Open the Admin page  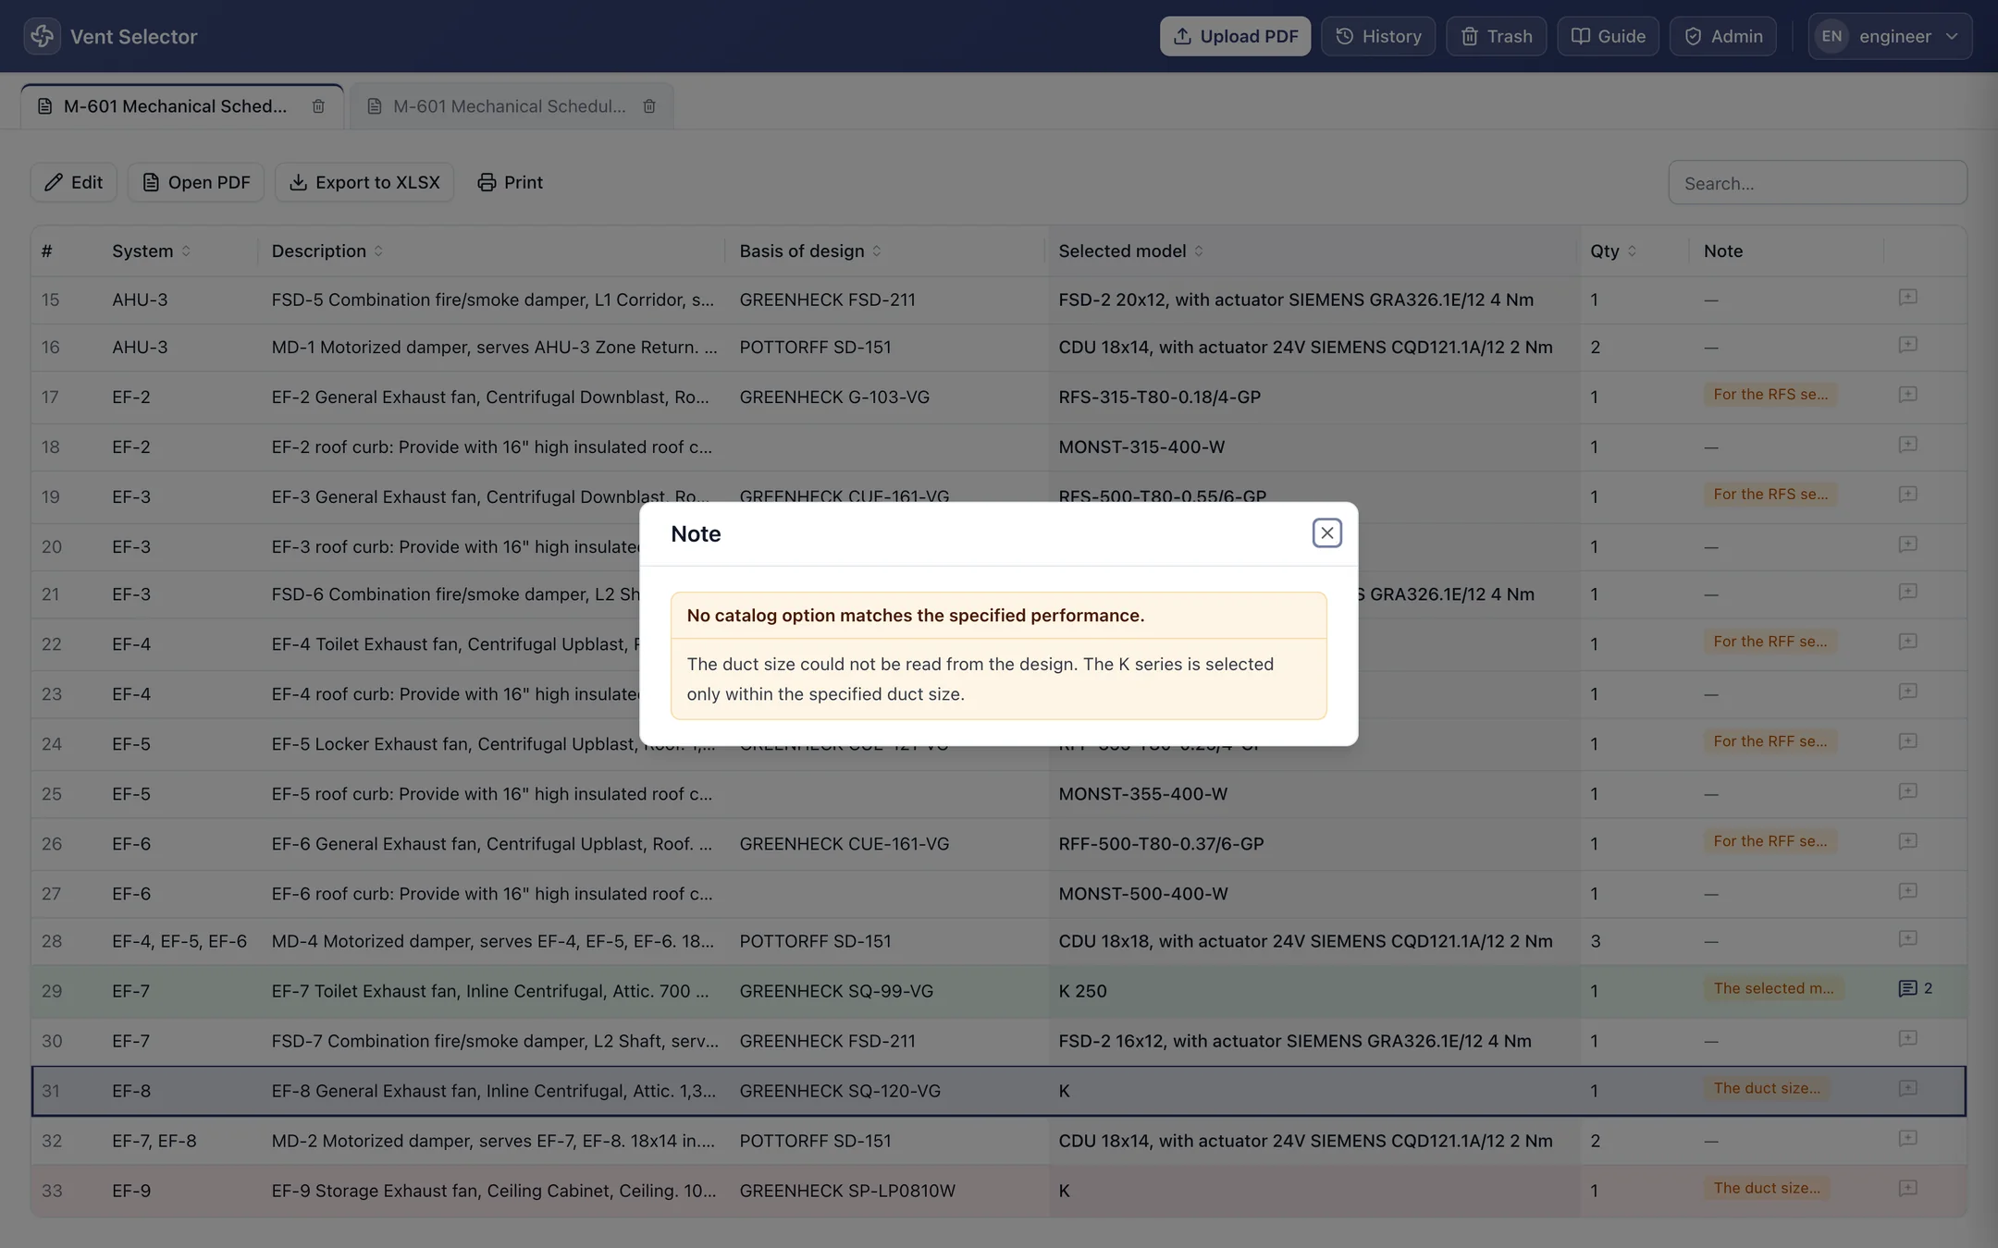[x=1722, y=36]
